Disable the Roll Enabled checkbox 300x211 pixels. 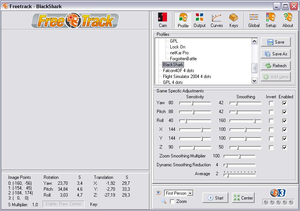[284, 121]
